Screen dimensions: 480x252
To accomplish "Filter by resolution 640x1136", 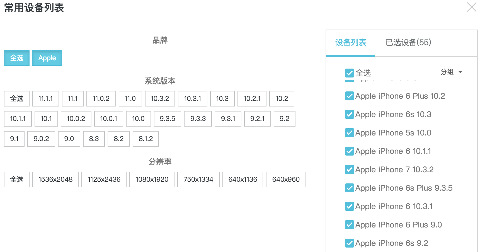I will pyautogui.click(x=243, y=180).
